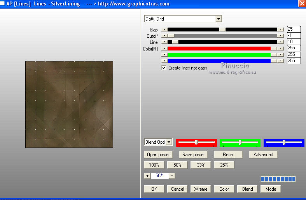306x200 pixels.
Task: Click the green blend slider handle
Action: (240, 142)
